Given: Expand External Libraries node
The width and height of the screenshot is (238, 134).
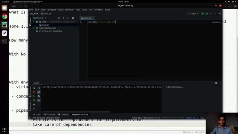Looking at the screenshot, I should pyautogui.click(x=33, y=28).
